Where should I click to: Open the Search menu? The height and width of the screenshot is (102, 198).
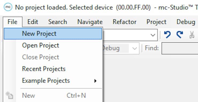coord(58,22)
